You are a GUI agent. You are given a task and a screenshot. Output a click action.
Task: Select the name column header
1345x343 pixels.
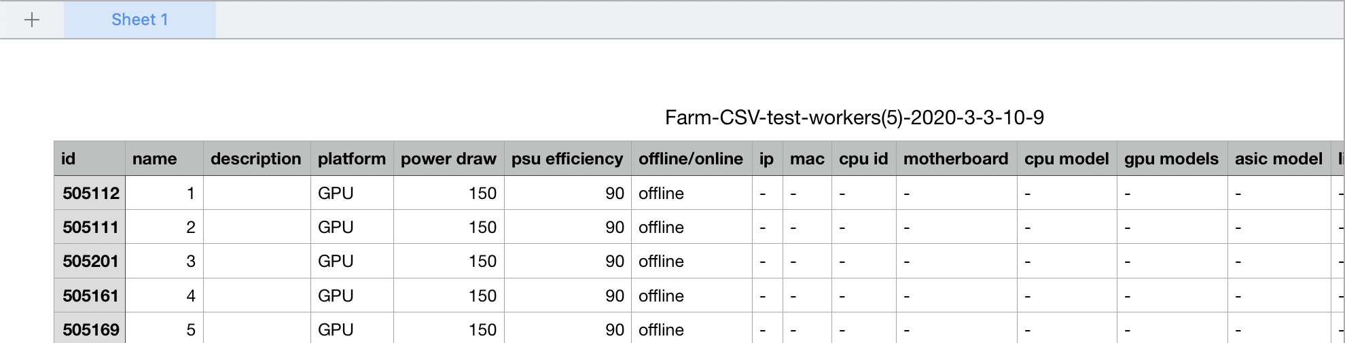coord(164,159)
